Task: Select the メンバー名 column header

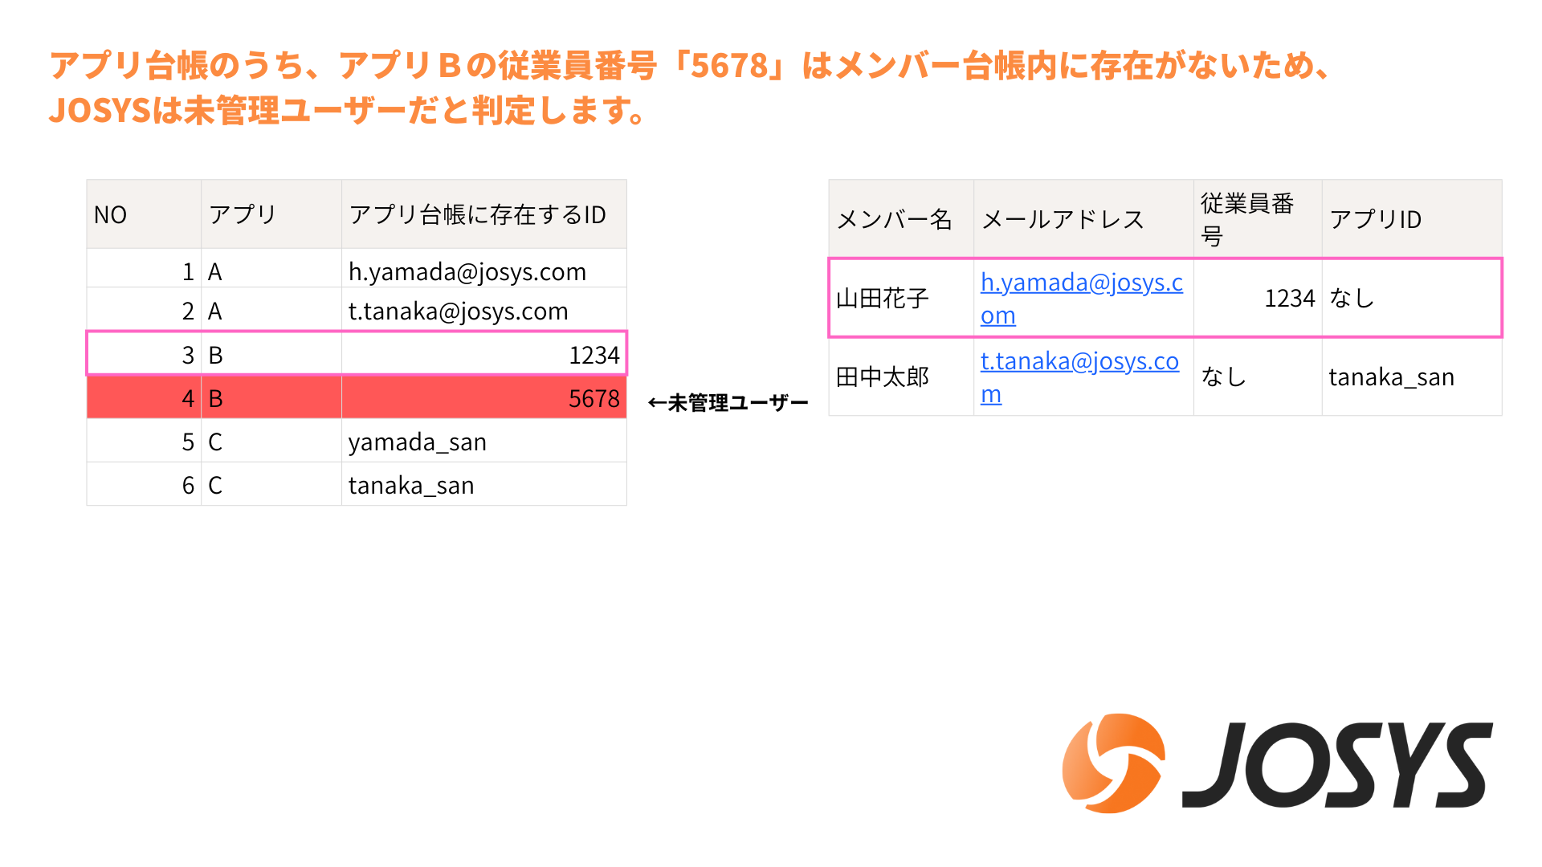Action: (x=894, y=218)
